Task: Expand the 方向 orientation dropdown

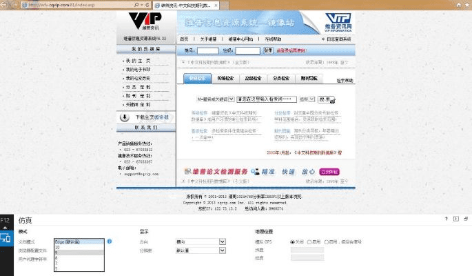Action: click(x=223, y=241)
